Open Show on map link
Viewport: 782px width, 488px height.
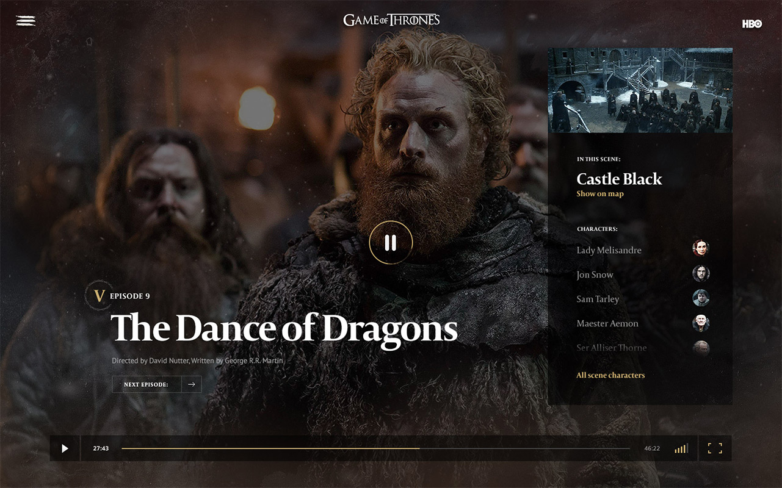coord(600,194)
